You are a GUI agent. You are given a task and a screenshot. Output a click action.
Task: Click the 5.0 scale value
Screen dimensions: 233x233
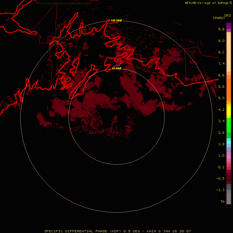click(221, 98)
